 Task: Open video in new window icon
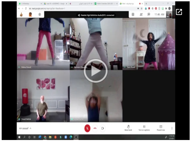179,12
